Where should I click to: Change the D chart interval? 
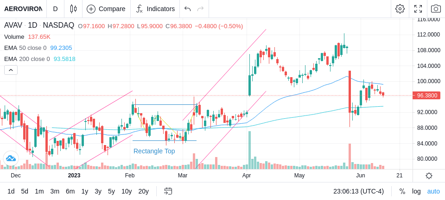tap(55, 9)
